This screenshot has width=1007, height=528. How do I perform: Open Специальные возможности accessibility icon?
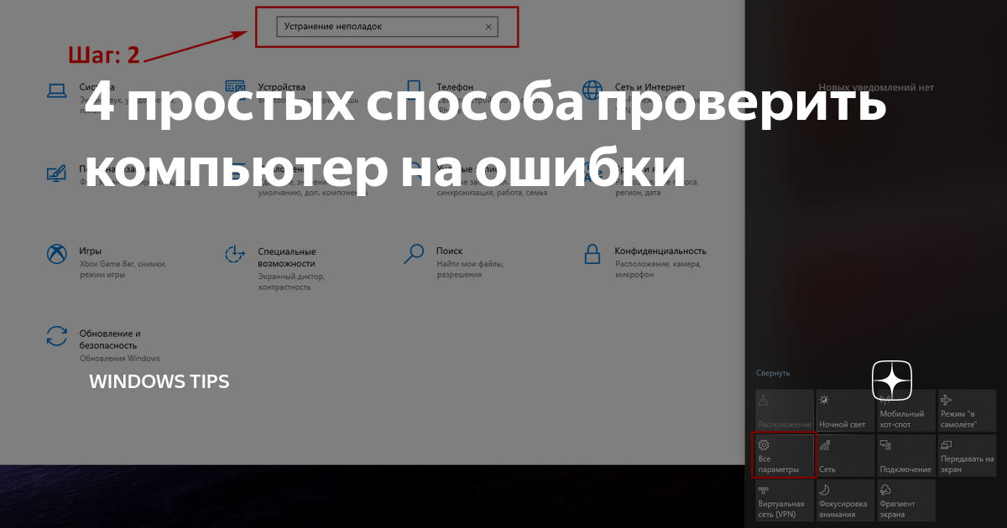(x=235, y=254)
